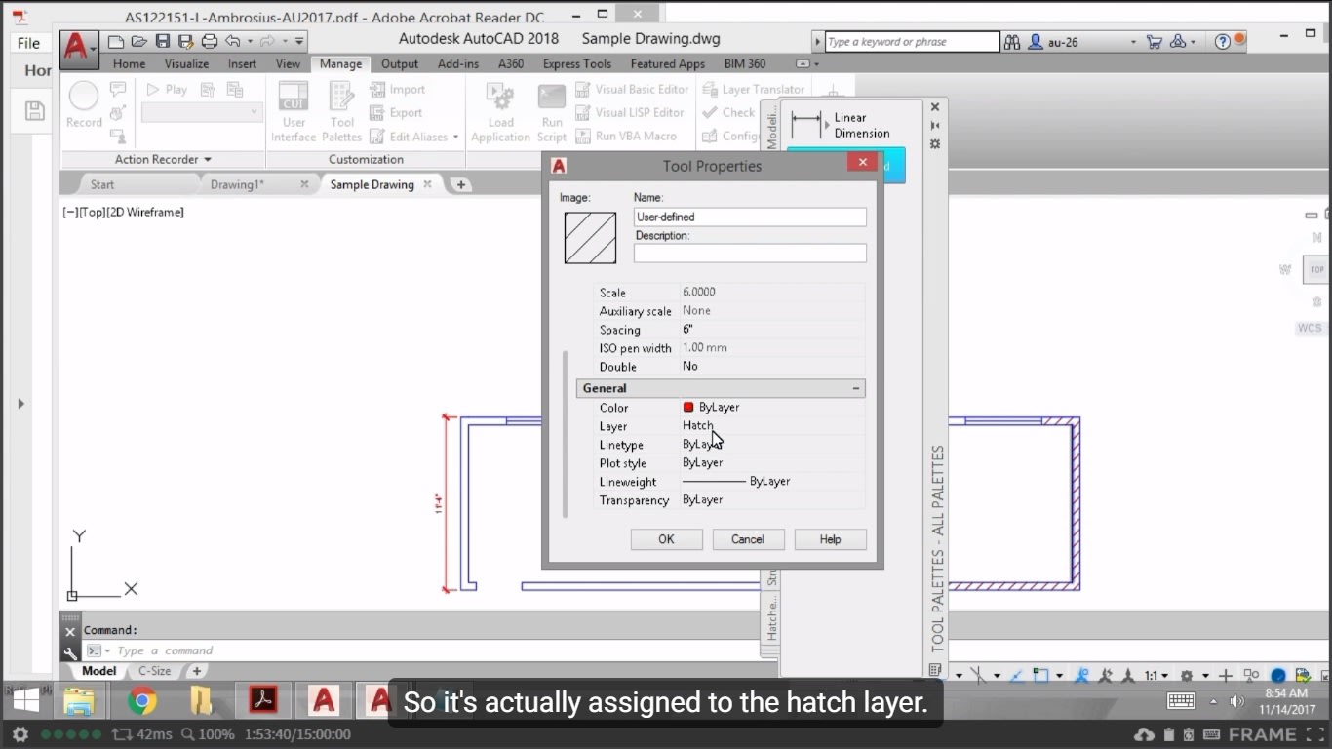Open Adobe Acrobat Reader from the taskbar
The width and height of the screenshot is (1332, 749).
click(262, 700)
